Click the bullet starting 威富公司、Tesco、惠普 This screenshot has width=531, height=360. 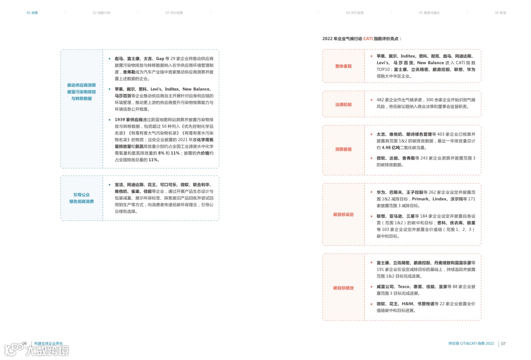click(x=426, y=290)
